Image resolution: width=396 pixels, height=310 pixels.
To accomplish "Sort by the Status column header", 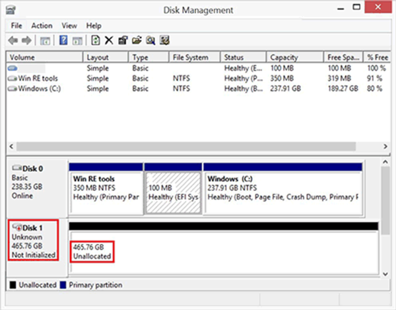I will (243, 57).
